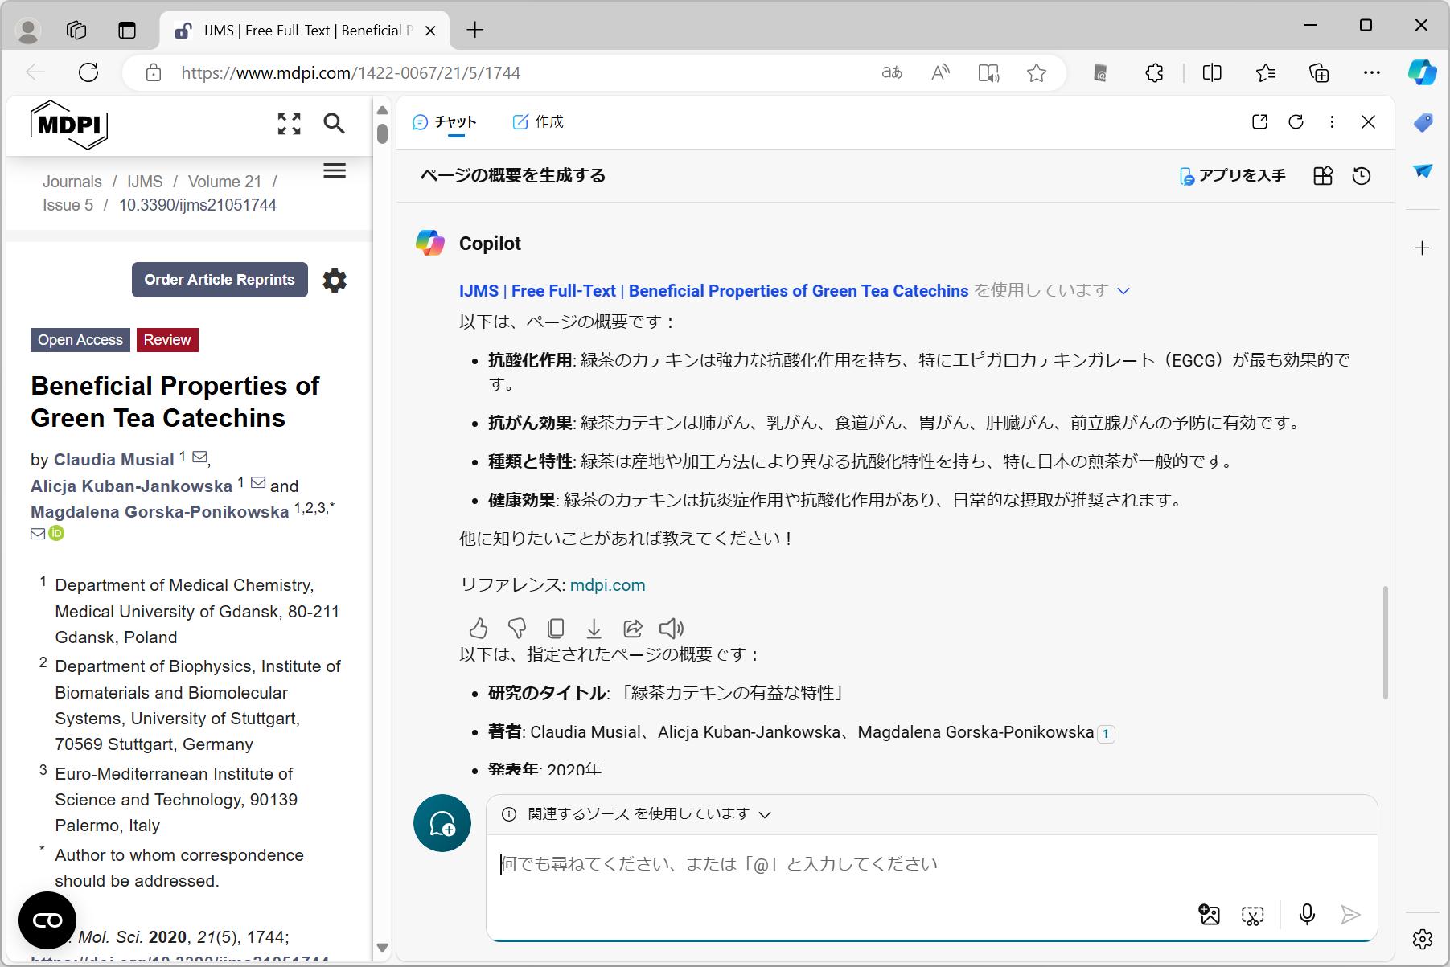Use microphone voice input

pyautogui.click(x=1307, y=915)
